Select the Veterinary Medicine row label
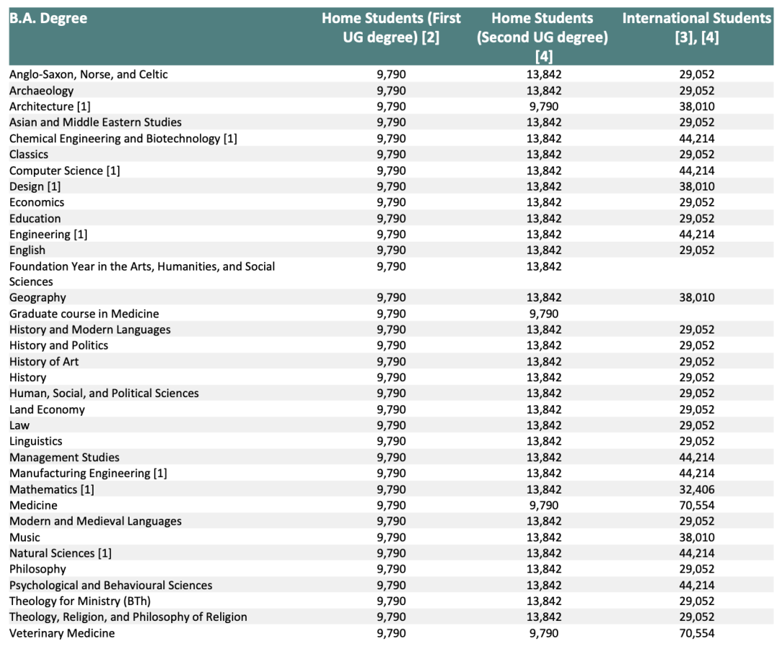Viewport: 777px width, 649px height. coord(62,633)
